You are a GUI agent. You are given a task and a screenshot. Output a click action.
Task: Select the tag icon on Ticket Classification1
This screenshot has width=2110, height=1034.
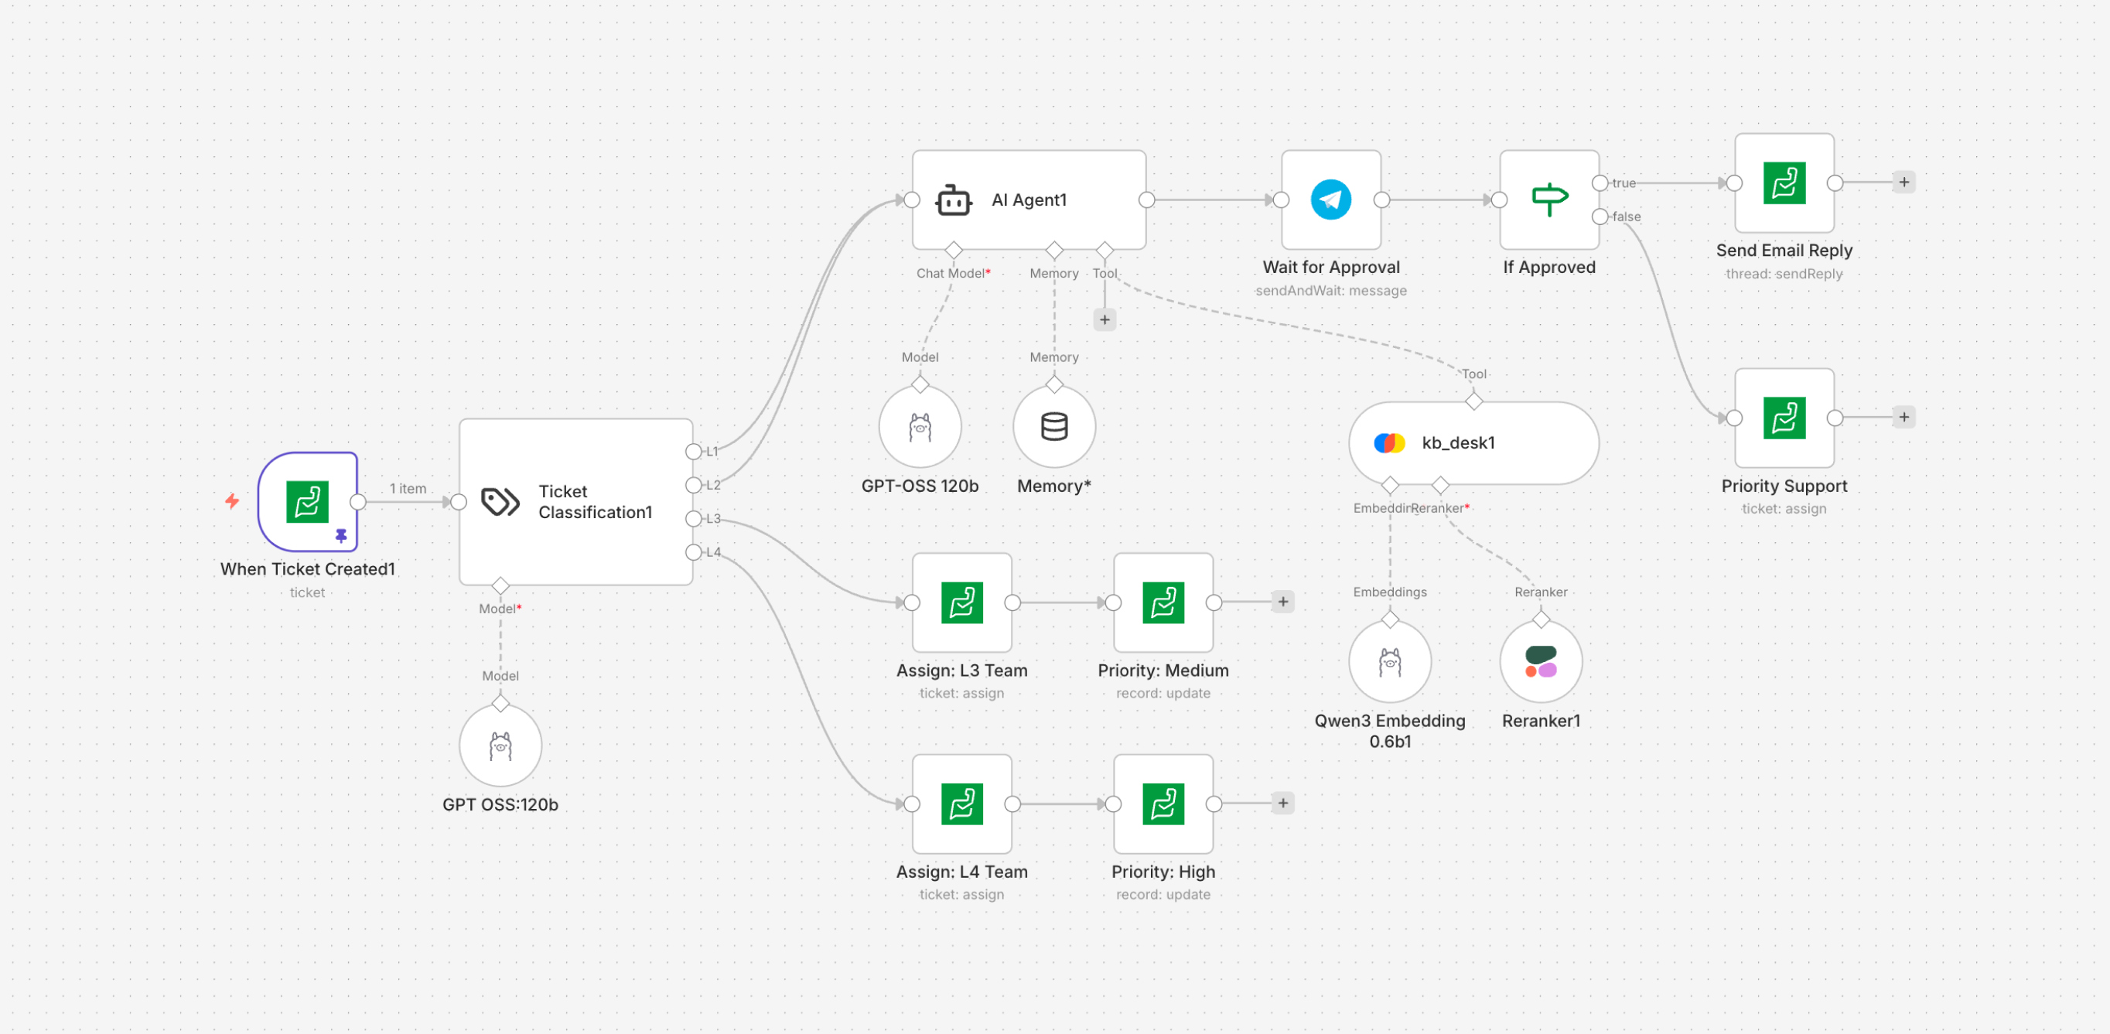[x=498, y=500]
